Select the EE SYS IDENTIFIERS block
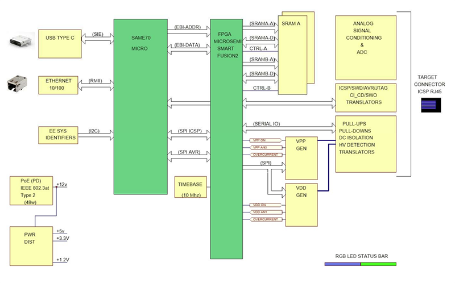The height and width of the screenshot is (283, 455). [60, 135]
